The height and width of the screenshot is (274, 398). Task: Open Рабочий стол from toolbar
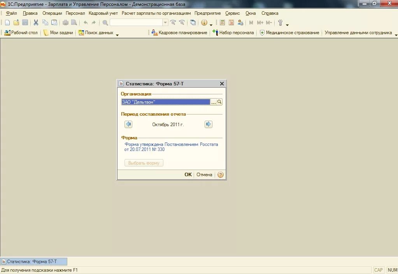21,33
